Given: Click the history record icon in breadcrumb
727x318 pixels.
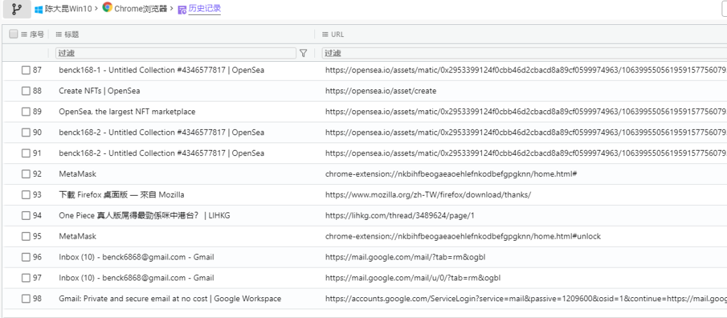Looking at the screenshot, I should tap(182, 9).
